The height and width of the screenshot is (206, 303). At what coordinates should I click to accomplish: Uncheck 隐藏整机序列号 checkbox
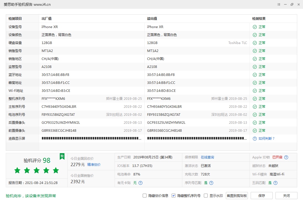pyautogui.click(x=174, y=196)
